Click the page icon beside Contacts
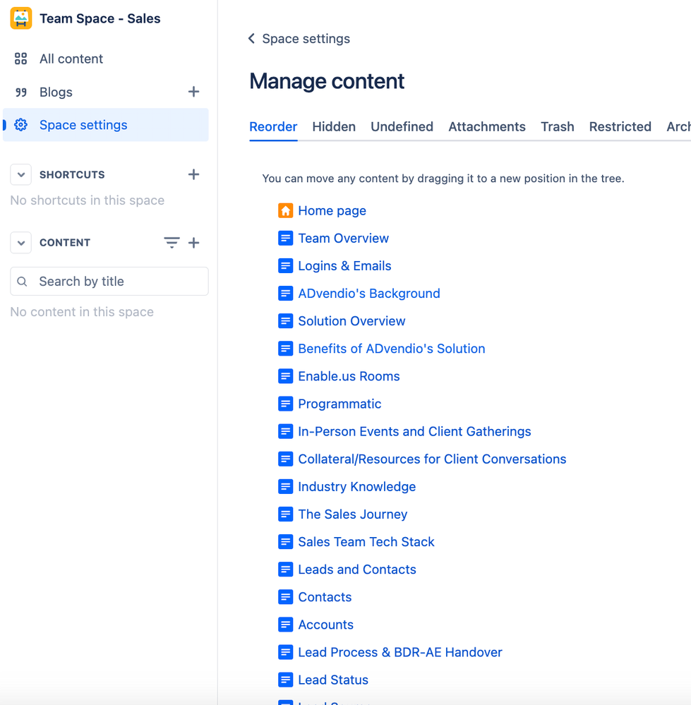Viewport: 691px width, 705px height. pyautogui.click(x=285, y=597)
